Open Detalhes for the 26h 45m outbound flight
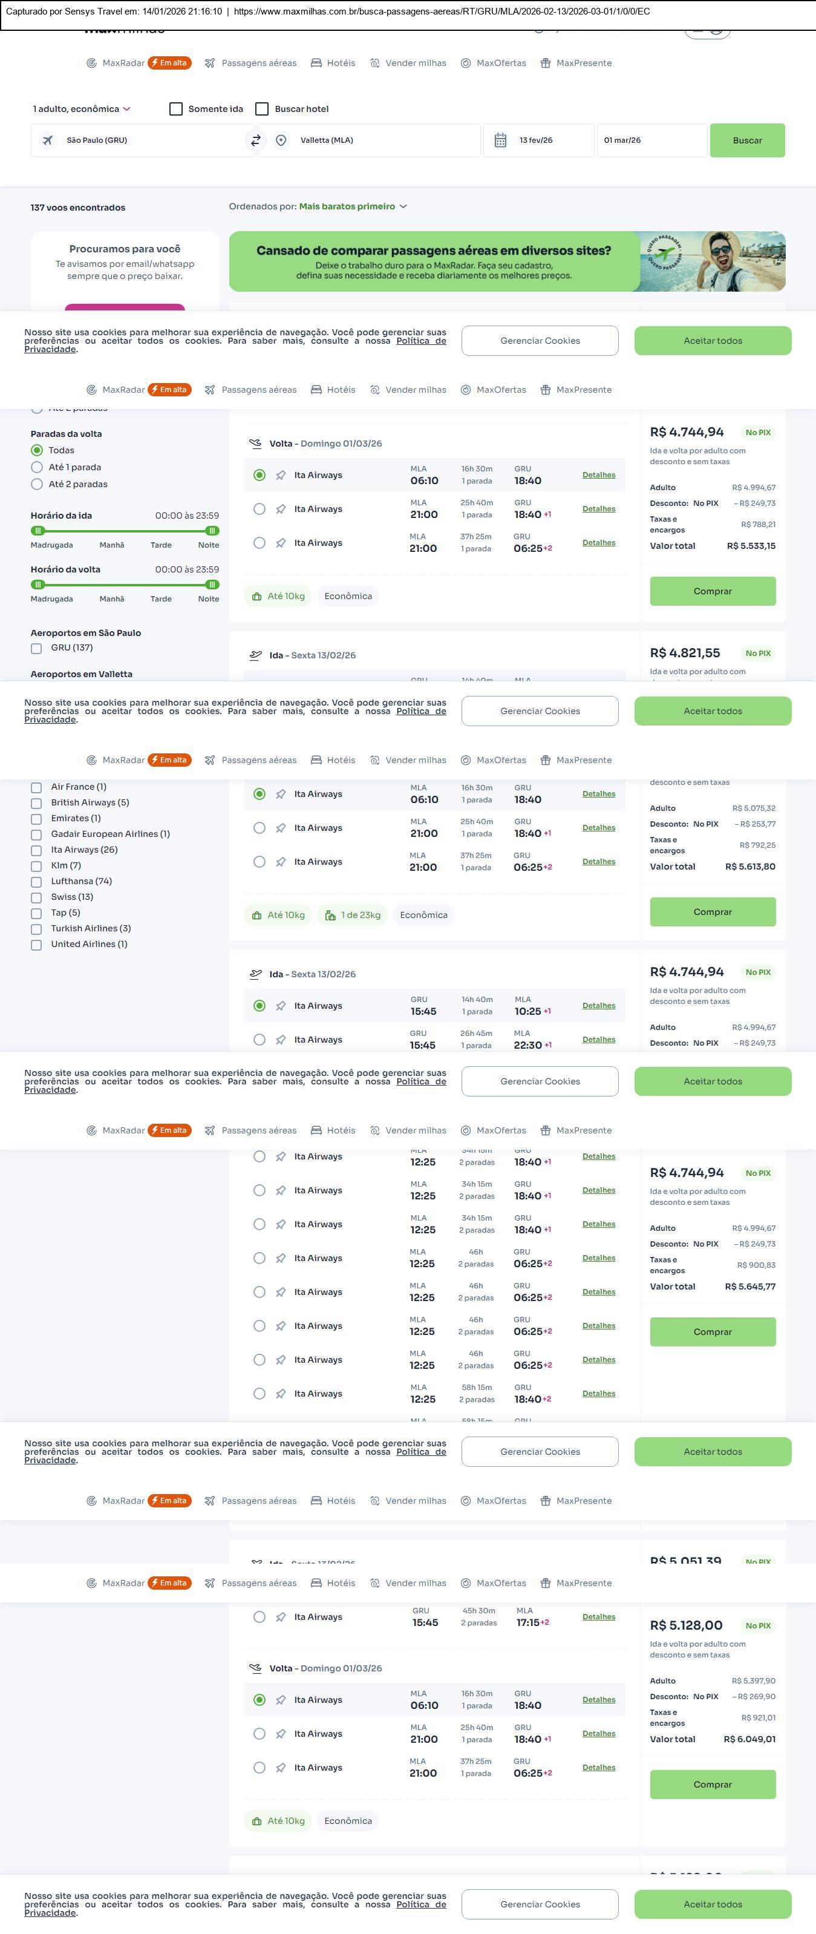This screenshot has width=816, height=1934. (x=598, y=1040)
